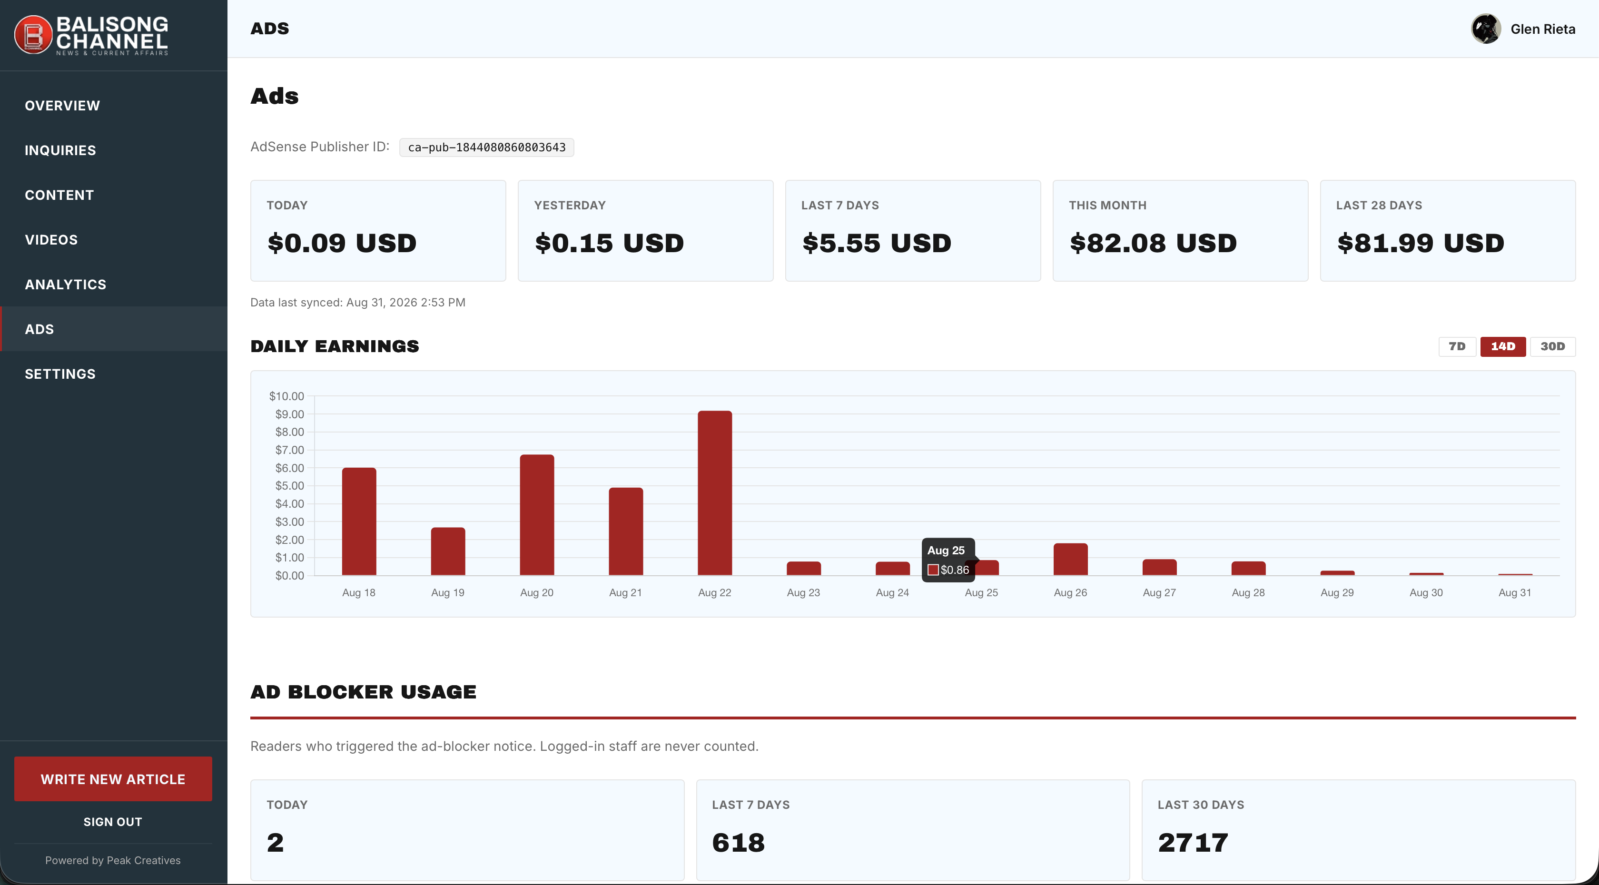
Task: Click the Aug 21 earnings bar
Action: coord(626,531)
